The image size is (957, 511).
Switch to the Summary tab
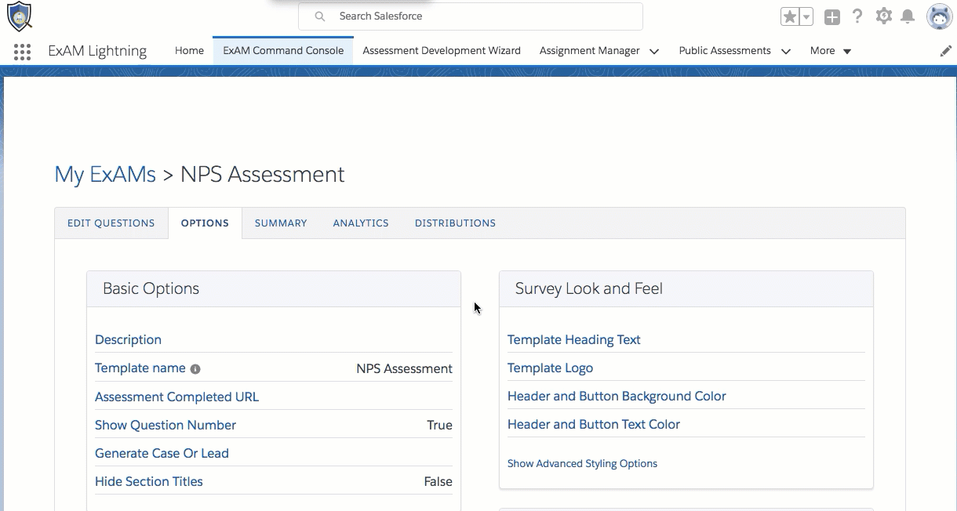[x=281, y=223]
